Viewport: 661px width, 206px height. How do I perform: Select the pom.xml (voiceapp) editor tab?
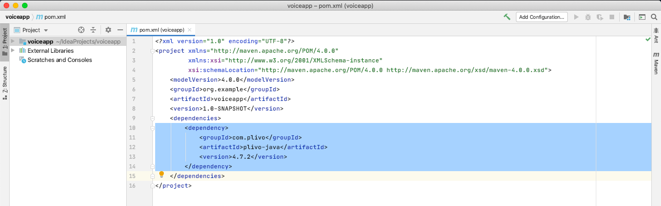tap(162, 30)
